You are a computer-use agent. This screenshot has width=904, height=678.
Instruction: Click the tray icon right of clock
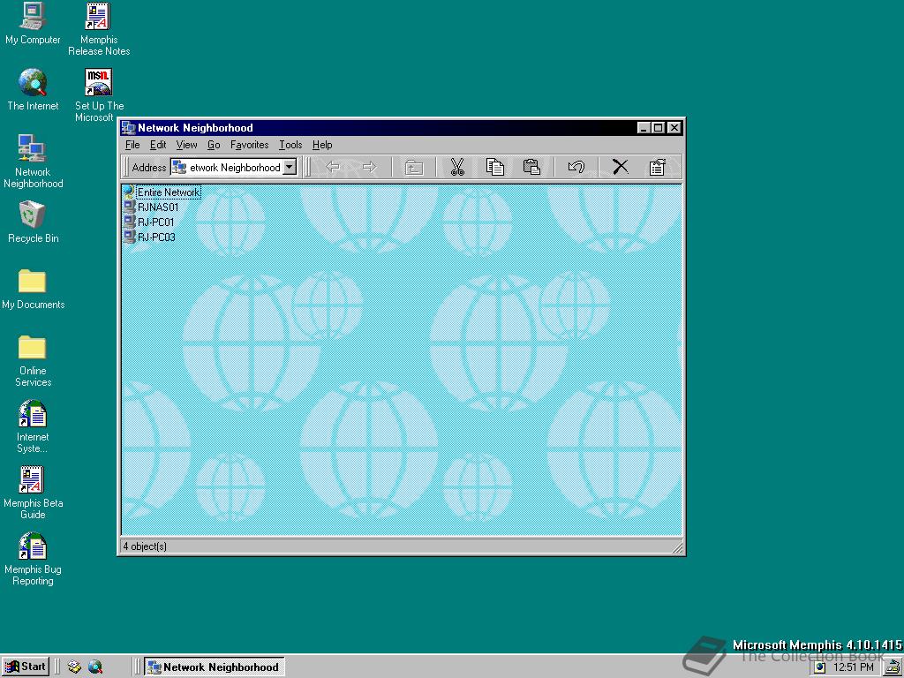[x=893, y=667]
